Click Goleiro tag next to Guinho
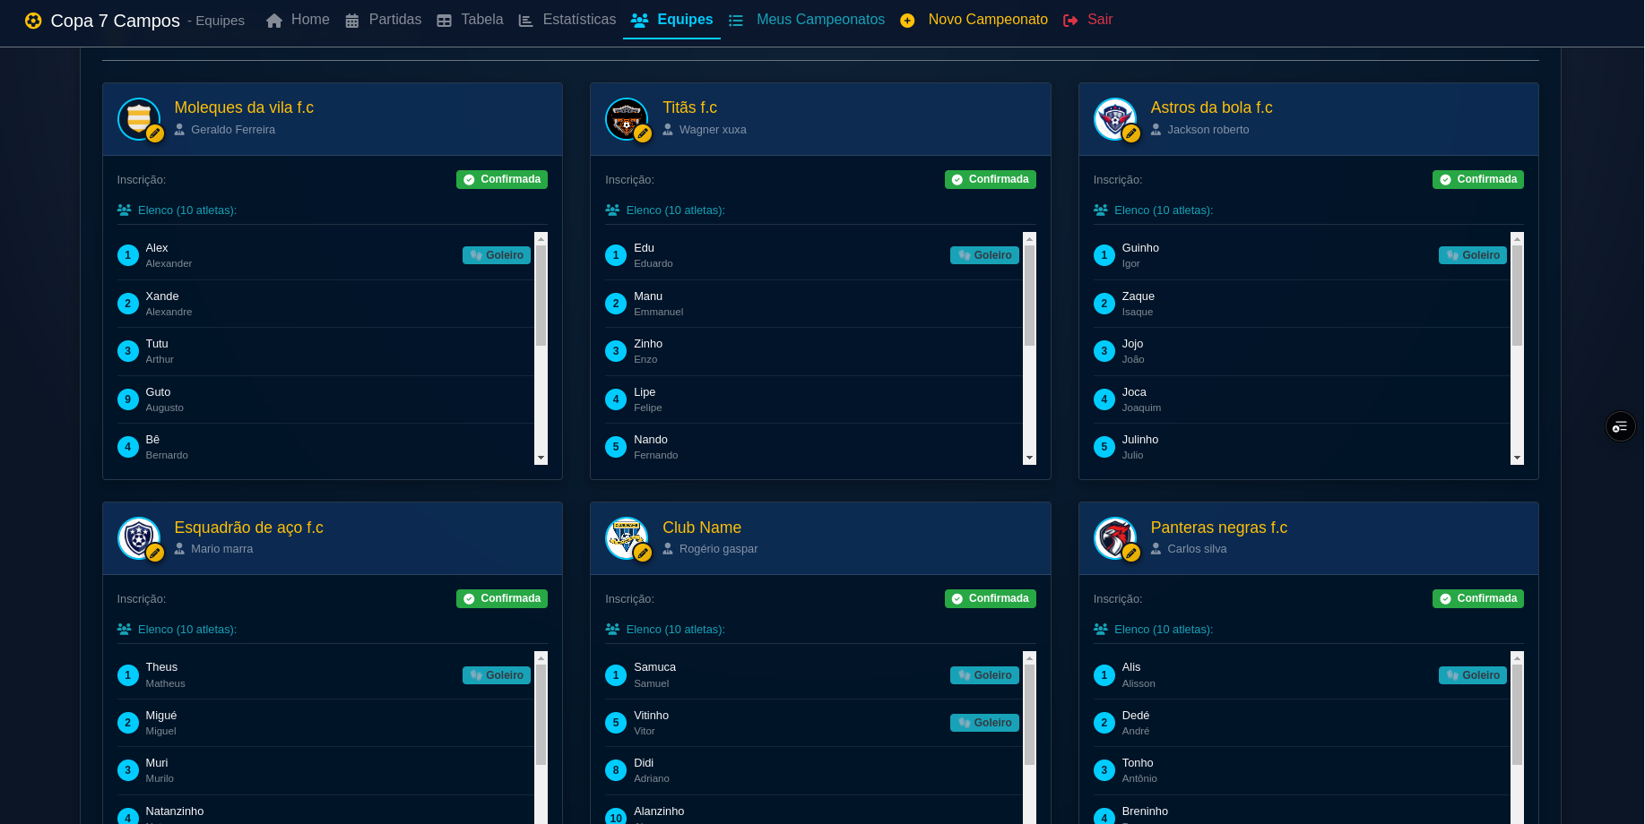 (1473, 255)
